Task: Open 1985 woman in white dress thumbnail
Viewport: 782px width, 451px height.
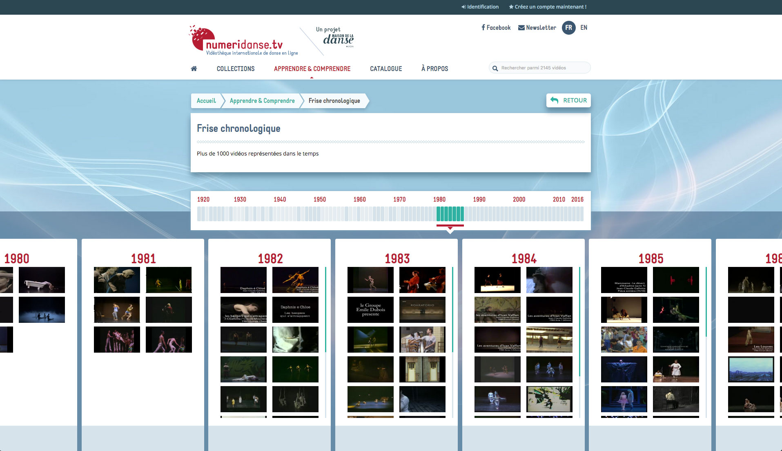Action: click(676, 369)
